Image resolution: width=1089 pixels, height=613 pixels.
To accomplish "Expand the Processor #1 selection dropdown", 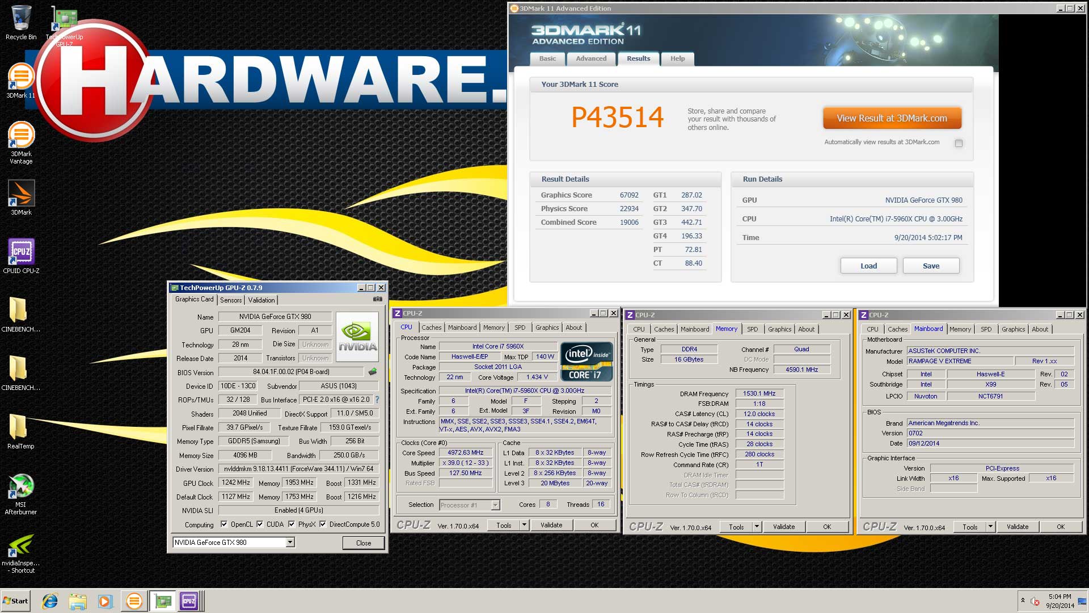I will point(495,505).
